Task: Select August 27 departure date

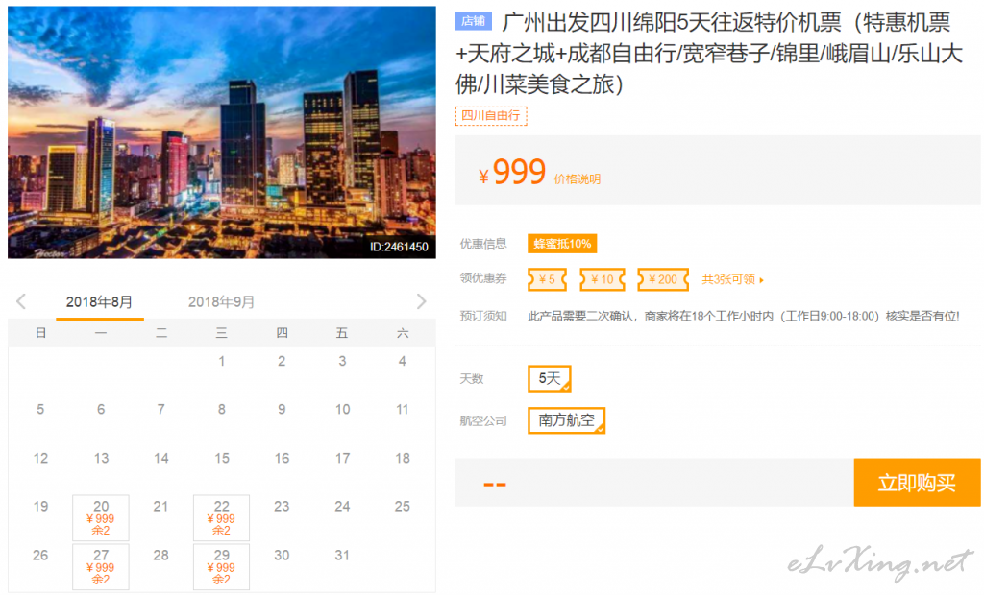Action: (x=101, y=567)
